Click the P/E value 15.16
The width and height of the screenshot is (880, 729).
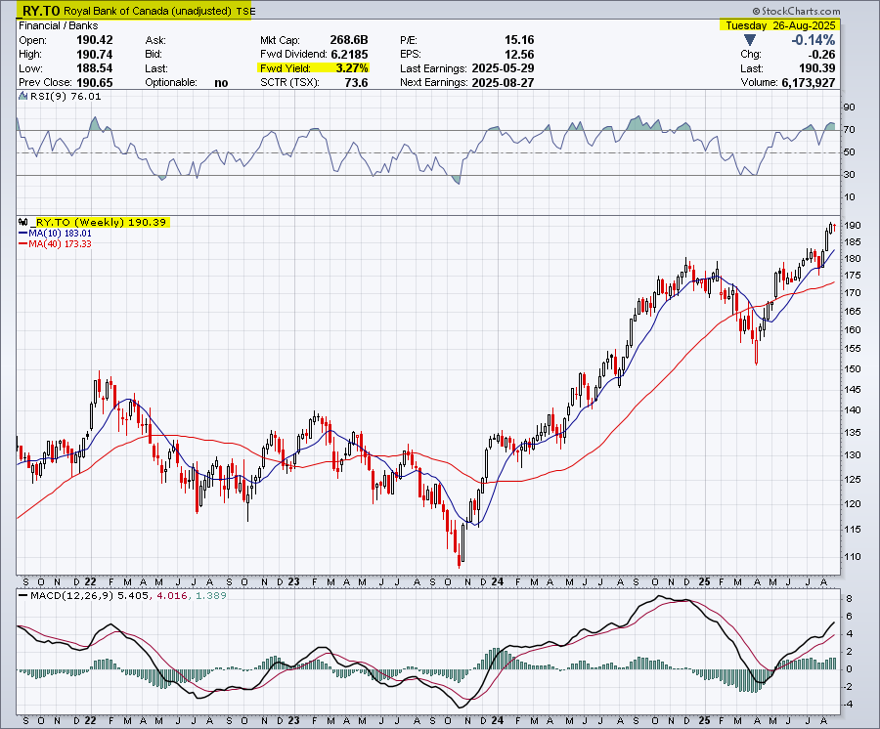519,40
